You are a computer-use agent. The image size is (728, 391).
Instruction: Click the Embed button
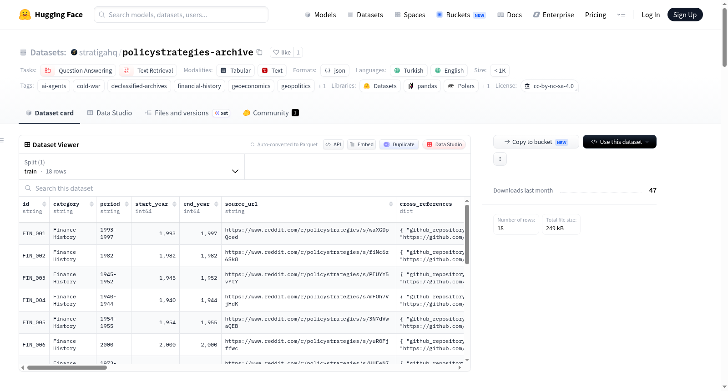(x=361, y=144)
